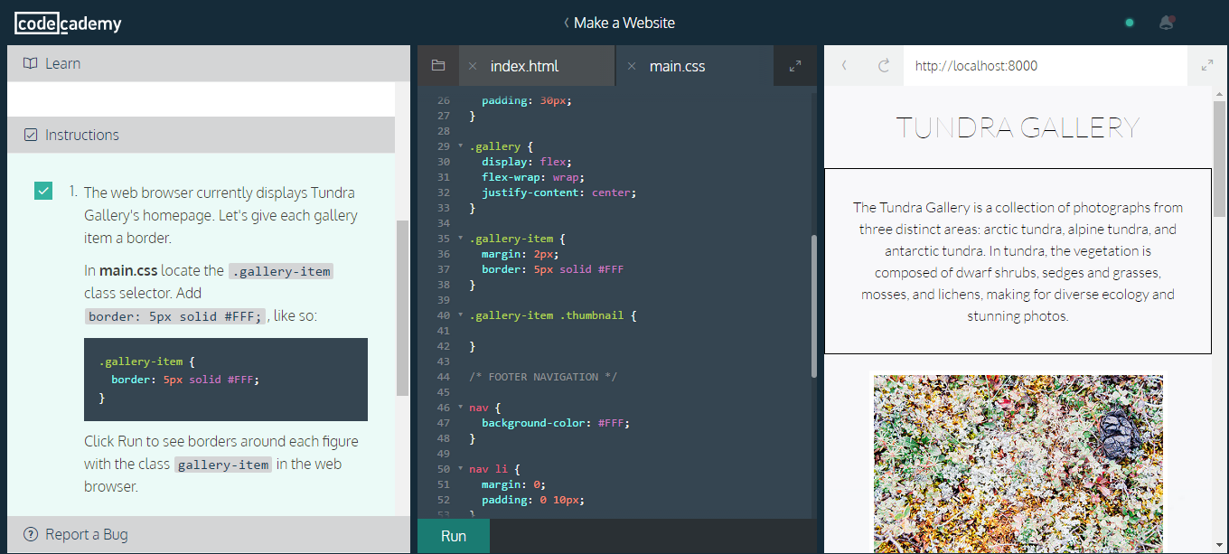
Task: Click the Tundra Gallery description paragraph
Action: coord(1018,261)
